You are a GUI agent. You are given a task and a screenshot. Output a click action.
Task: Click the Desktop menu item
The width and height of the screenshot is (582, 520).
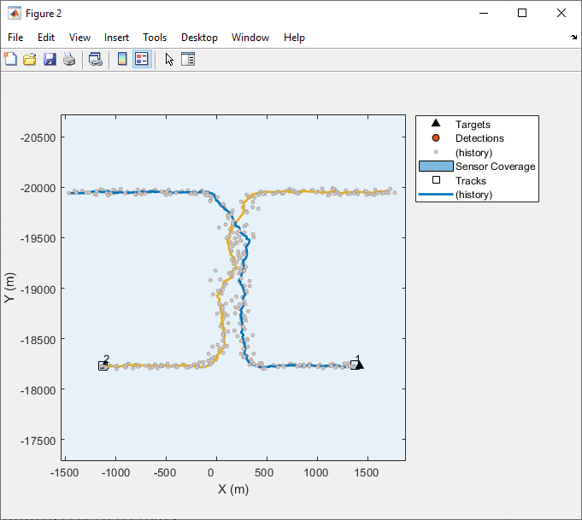pyautogui.click(x=199, y=38)
